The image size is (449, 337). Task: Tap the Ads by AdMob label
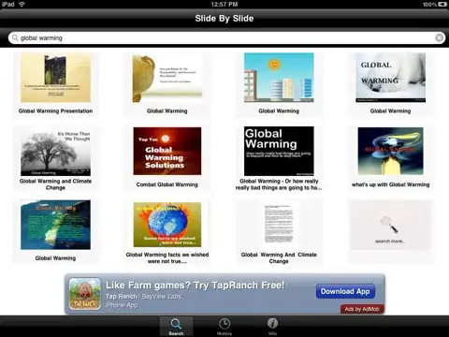tap(362, 309)
